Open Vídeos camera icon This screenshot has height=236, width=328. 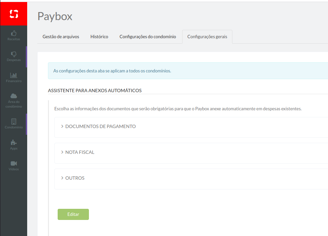click(x=14, y=163)
